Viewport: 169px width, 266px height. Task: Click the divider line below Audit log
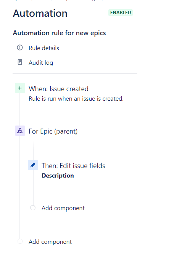coord(75,73)
